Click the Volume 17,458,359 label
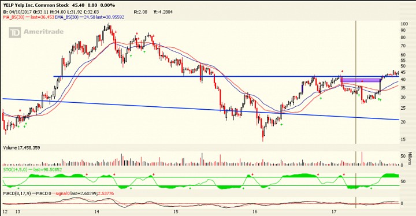 coord(21,148)
